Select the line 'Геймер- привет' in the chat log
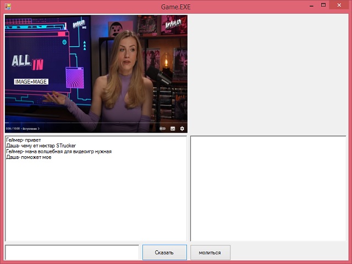Screen dimensions: 352x264 click(x=24, y=140)
